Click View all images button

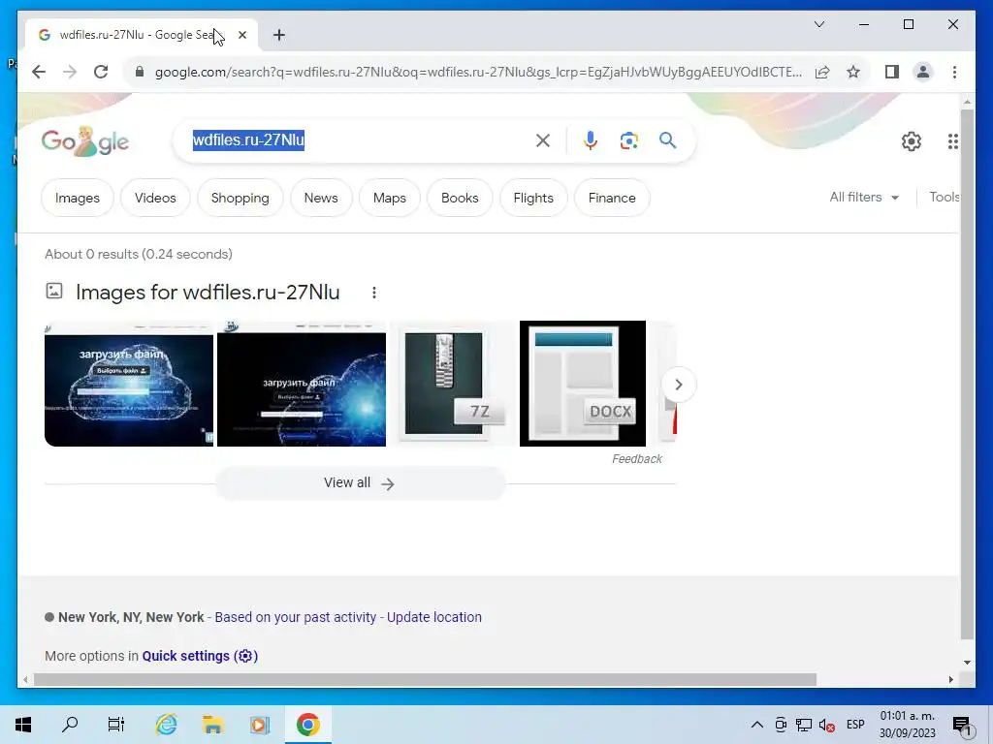(x=361, y=483)
